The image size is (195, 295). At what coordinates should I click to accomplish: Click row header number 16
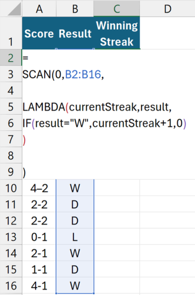click(11, 286)
